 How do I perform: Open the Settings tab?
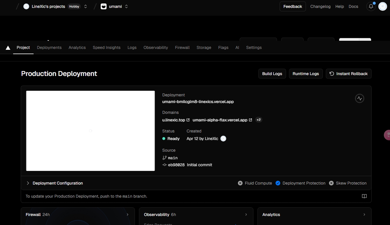tap(254, 47)
